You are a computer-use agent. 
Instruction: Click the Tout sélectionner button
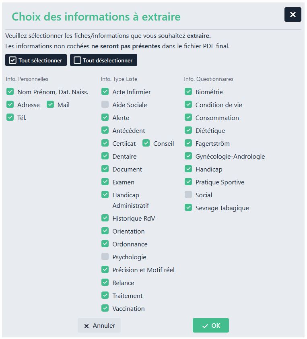[x=36, y=60]
